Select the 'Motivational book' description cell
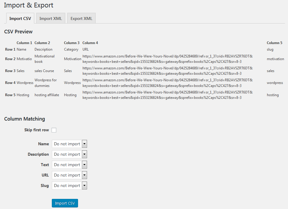This screenshot has width=288, height=209. click(45, 59)
